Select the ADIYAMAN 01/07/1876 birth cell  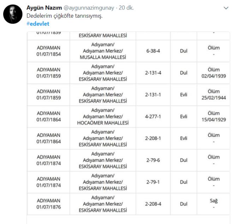click(x=49, y=204)
